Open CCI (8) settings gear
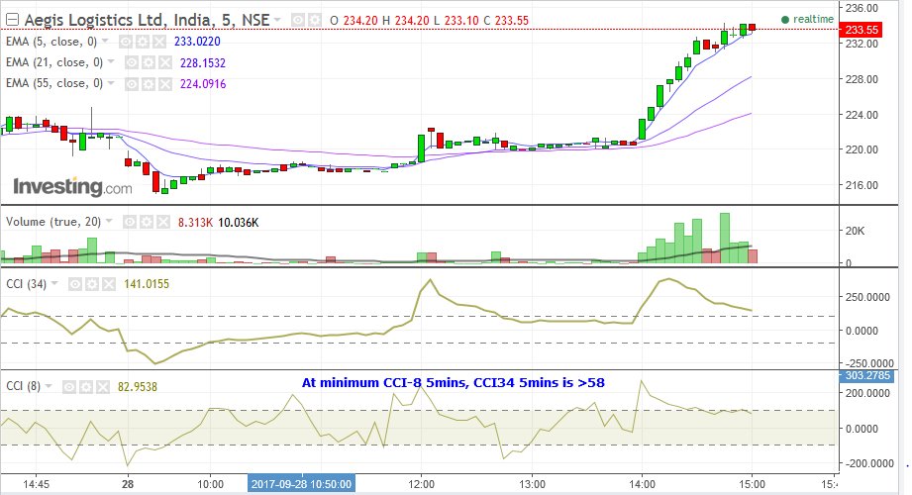 click(x=86, y=387)
